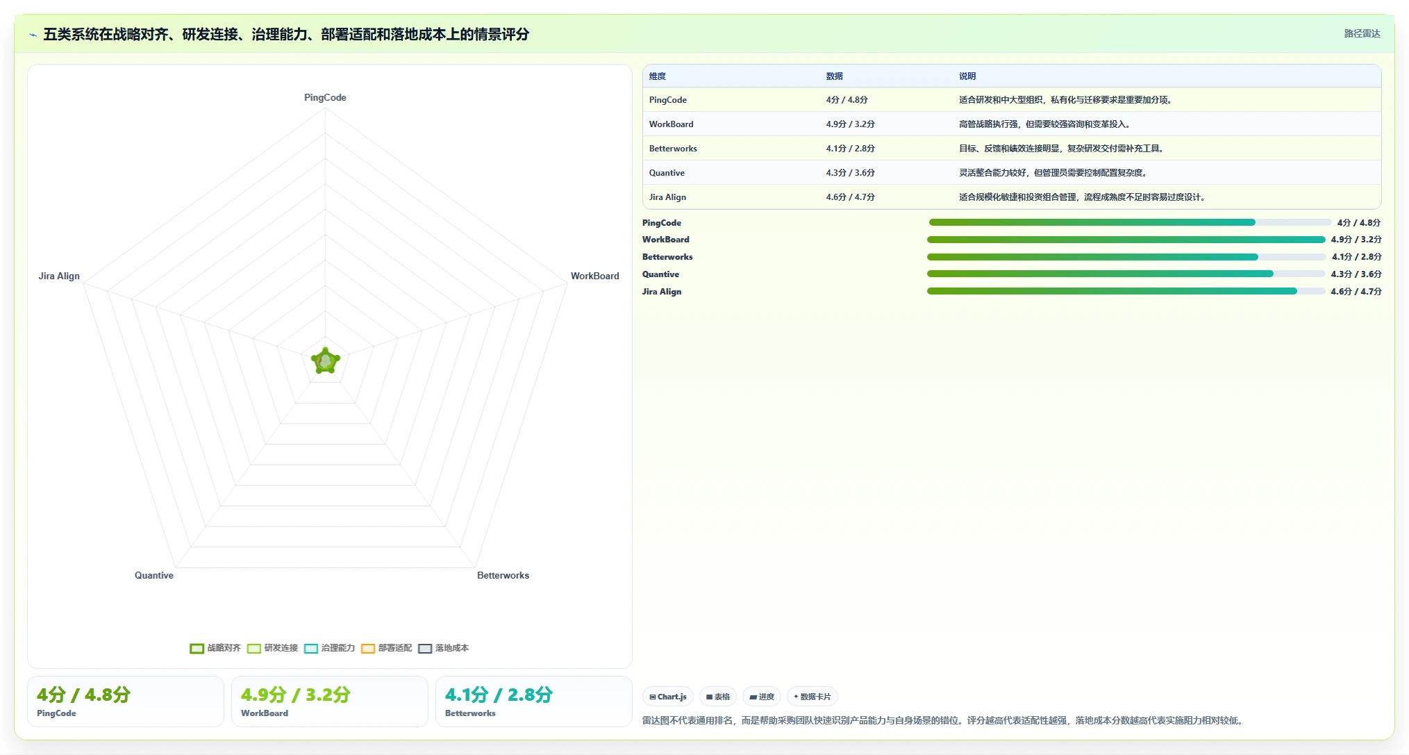Click the PingCode axis label on the radar
The width and height of the screenshot is (1409, 755).
click(x=325, y=98)
